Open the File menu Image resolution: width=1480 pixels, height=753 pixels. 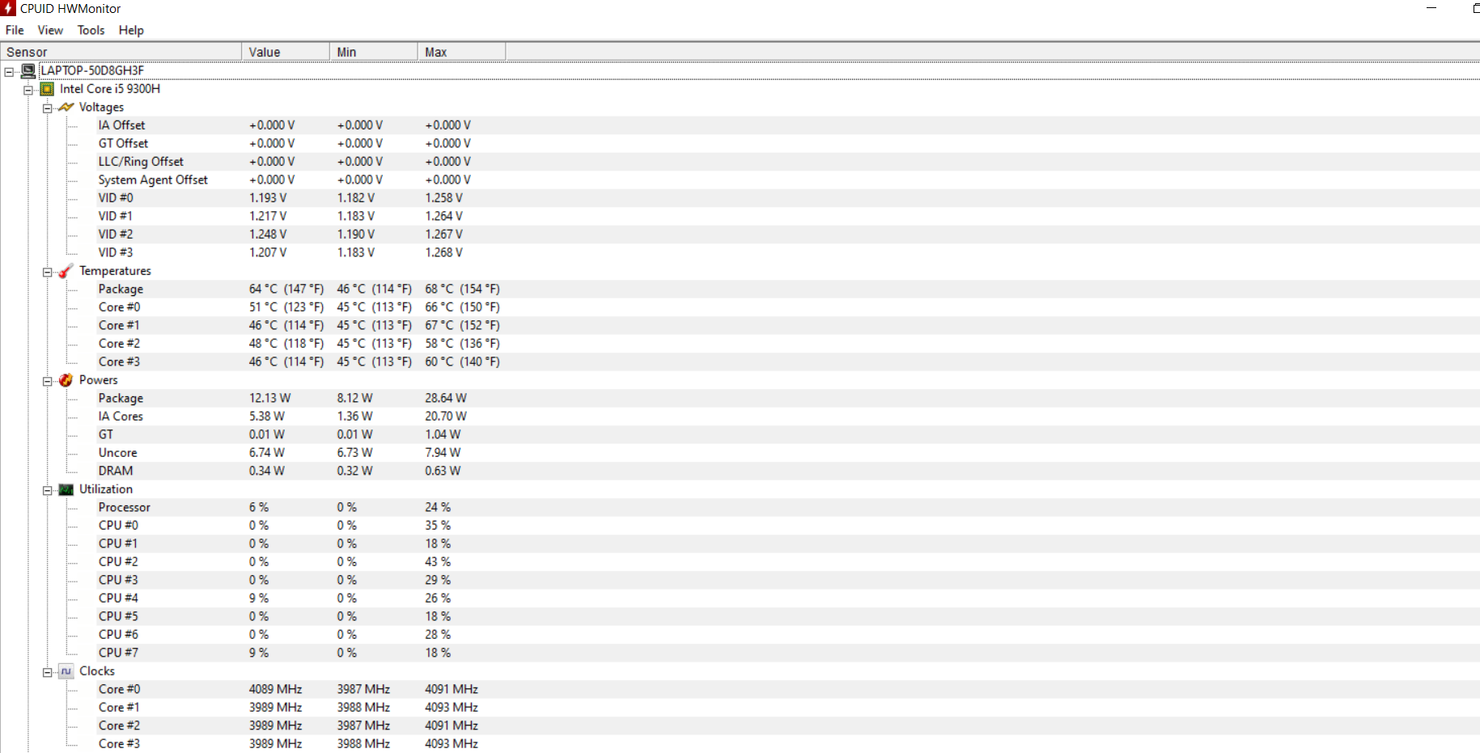15,30
